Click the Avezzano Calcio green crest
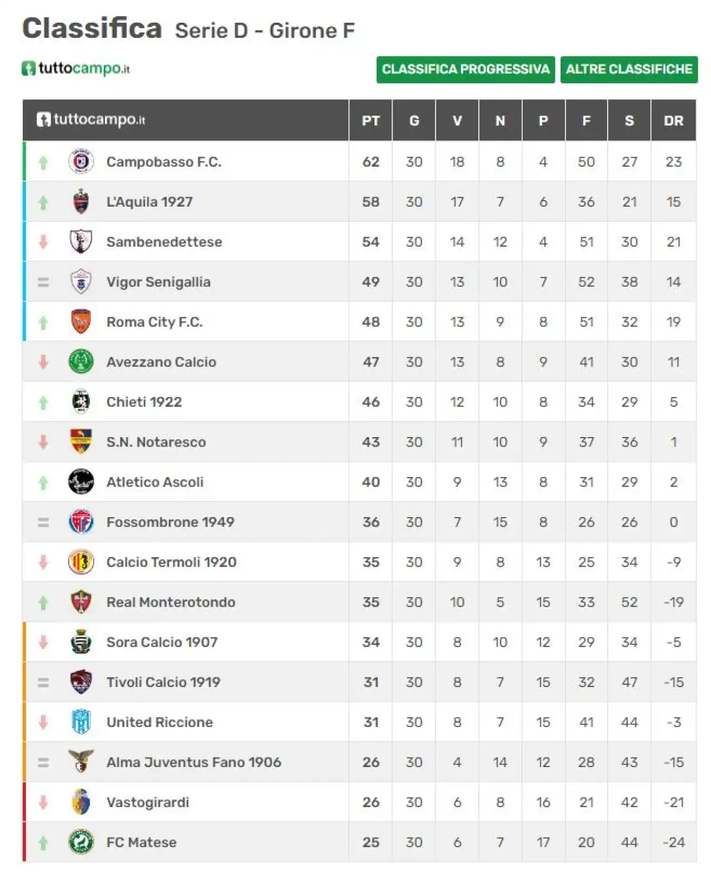This screenshot has height=872, width=711. click(x=81, y=362)
